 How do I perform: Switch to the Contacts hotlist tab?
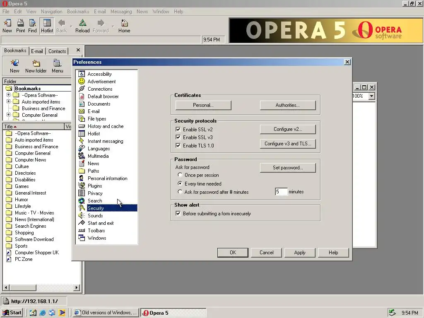pos(57,51)
